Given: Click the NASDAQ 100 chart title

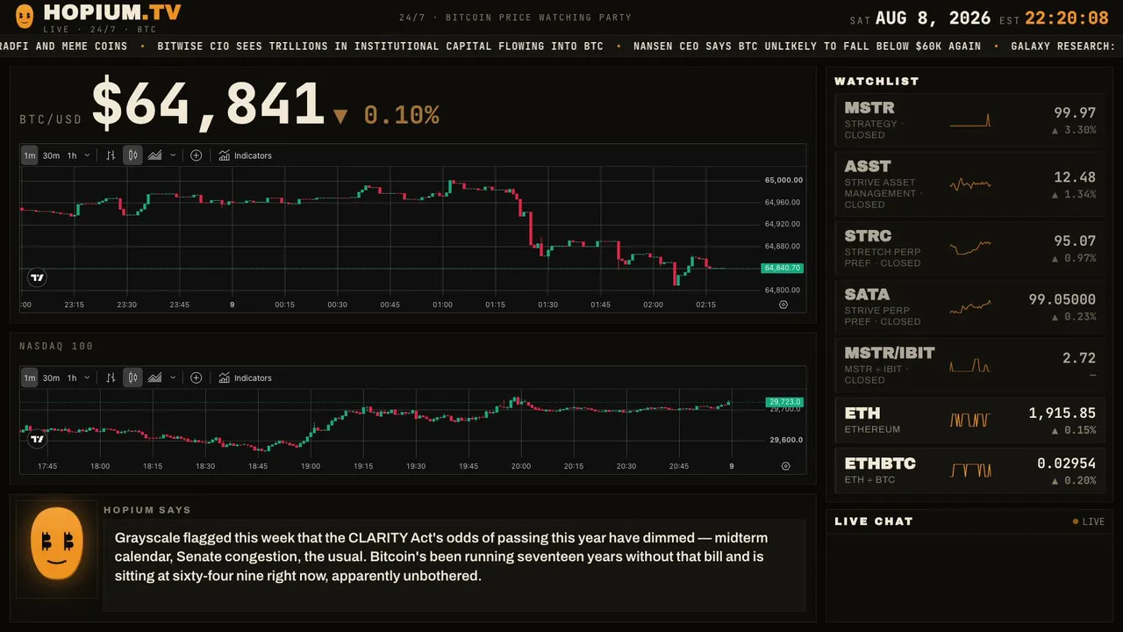Looking at the screenshot, I should pyautogui.click(x=56, y=347).
